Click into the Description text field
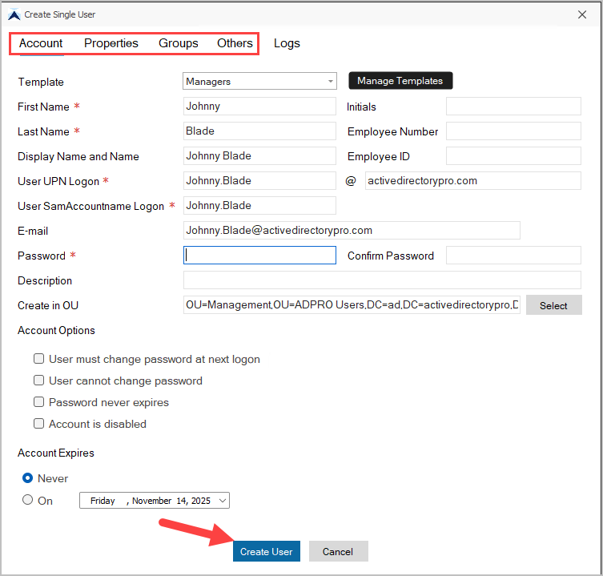603x576 pixels. click(382, 280)
